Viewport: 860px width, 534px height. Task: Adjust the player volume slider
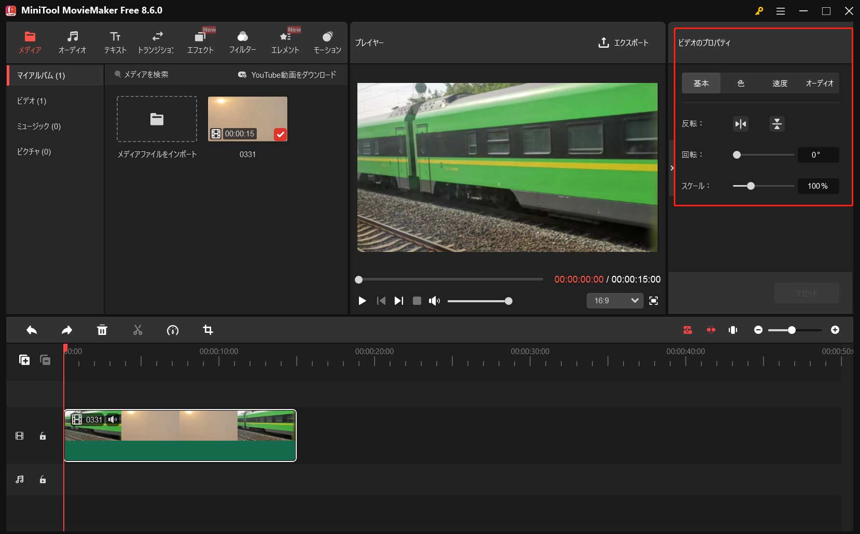coord(480,301)
